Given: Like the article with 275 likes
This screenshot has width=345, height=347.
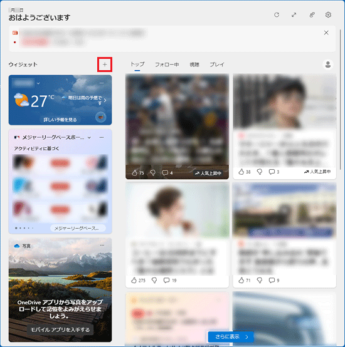Looking at the screenshot, I should (x=134, y=281).
